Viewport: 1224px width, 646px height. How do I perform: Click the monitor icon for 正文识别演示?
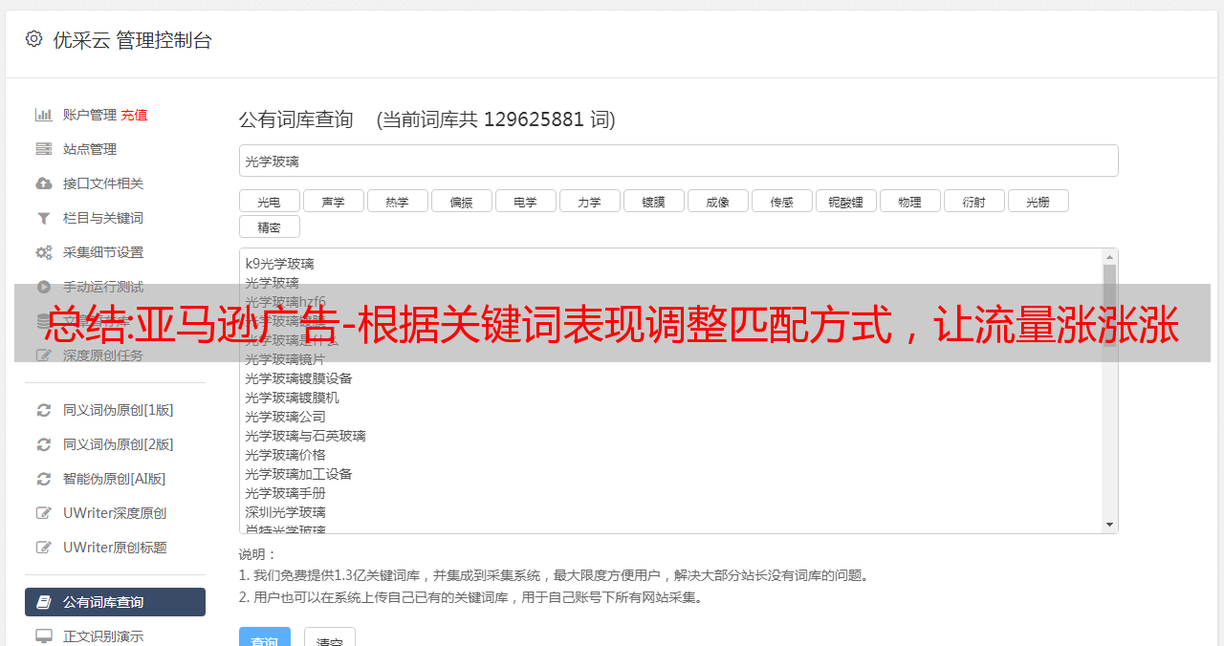pyautogui.click(x=44, y=636)
